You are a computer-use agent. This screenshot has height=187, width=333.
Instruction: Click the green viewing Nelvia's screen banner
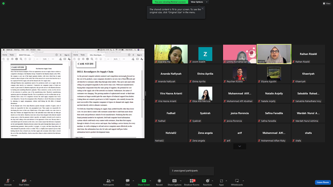tap(170, 2)
